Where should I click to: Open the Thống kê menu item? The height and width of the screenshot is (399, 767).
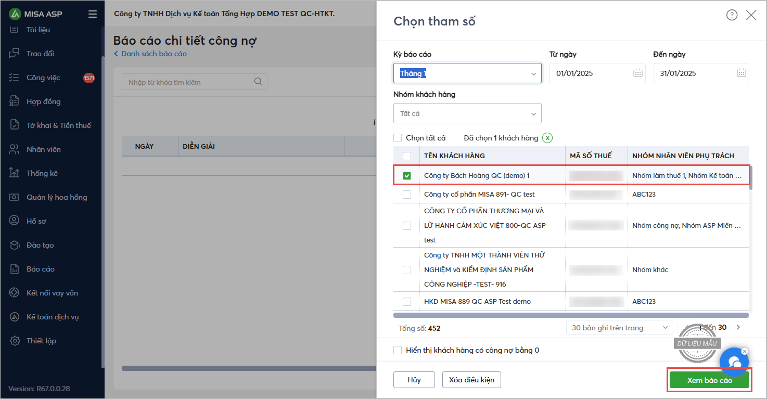coord(52,173)
